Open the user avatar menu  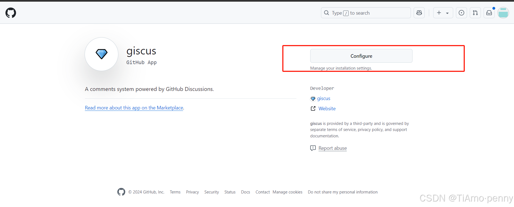503,13
